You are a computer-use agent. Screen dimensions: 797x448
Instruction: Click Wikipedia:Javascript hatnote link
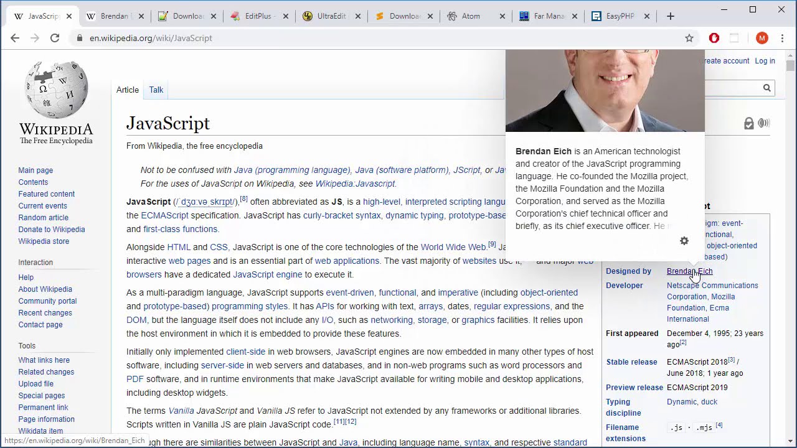(355, 184)
